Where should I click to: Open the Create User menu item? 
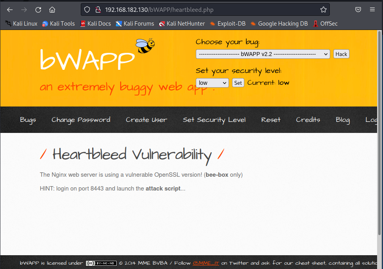point(146,120)
